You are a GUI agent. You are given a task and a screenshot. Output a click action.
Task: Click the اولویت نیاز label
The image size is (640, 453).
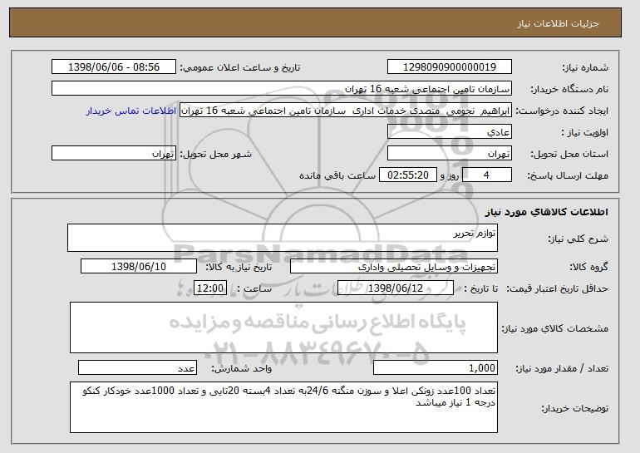585,132
